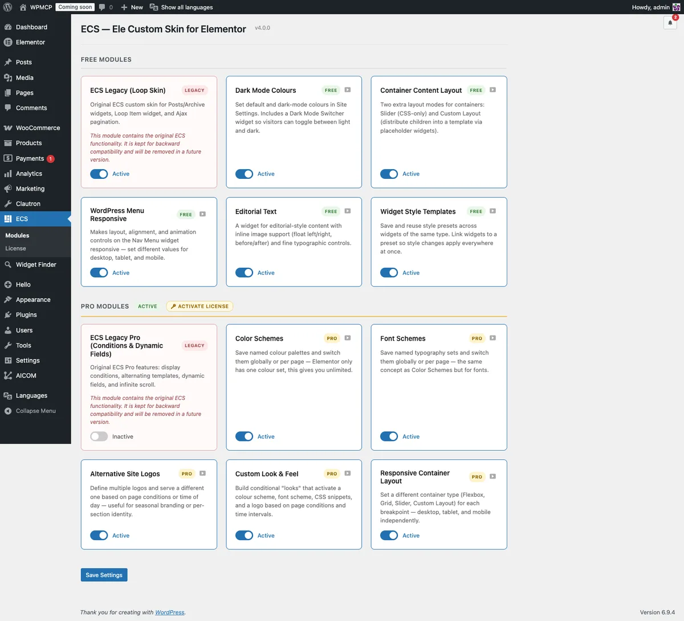Click the Plugins plug icon
This screenshot has height=621, width=684.
click(x=8, y=314)
